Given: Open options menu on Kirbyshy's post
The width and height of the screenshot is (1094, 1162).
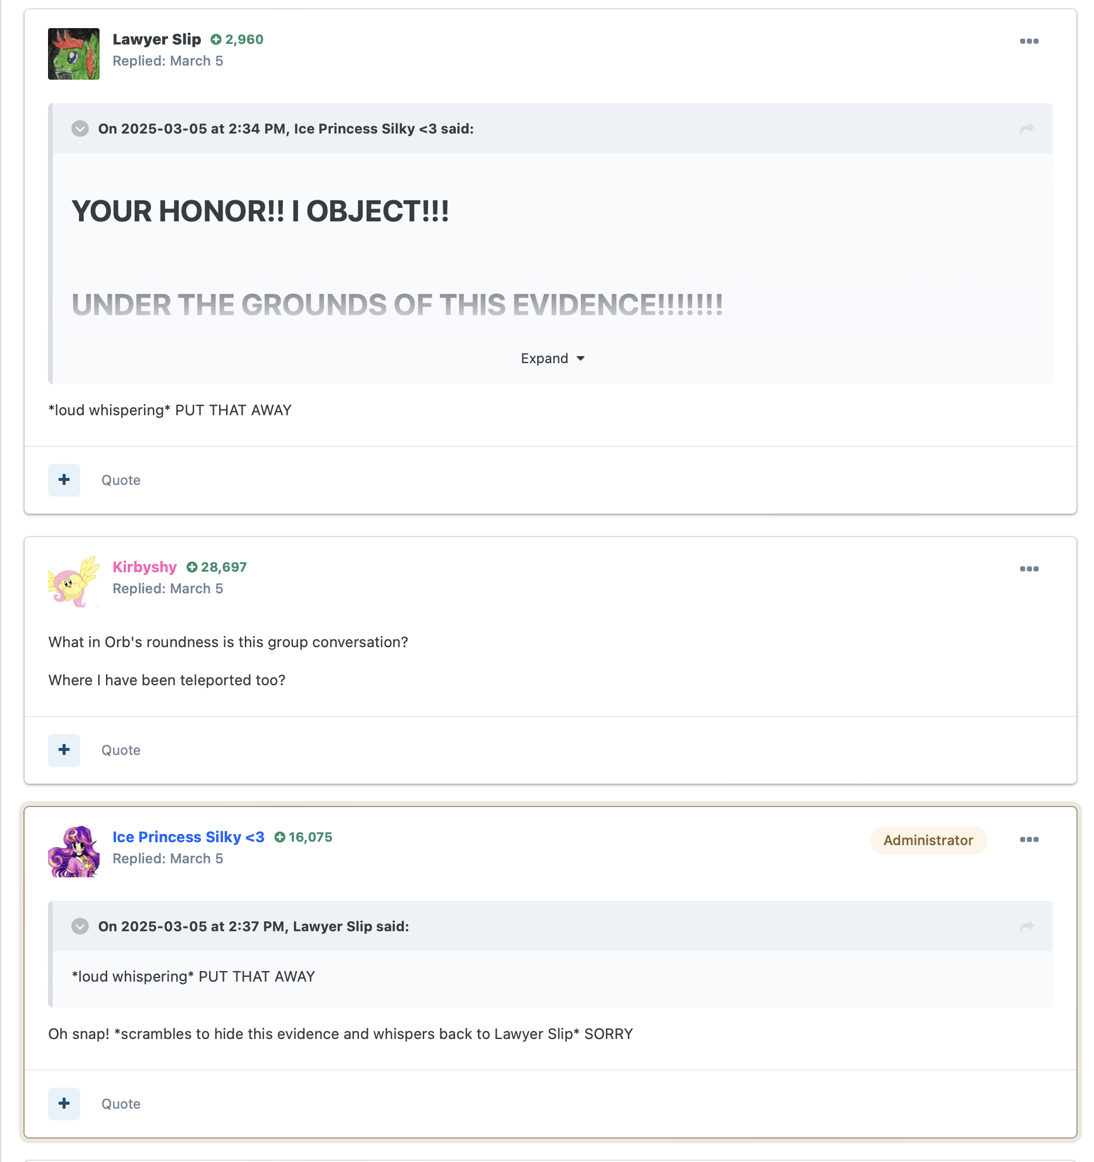Looking at the screenshot, I should click(x=1029, y=569).
